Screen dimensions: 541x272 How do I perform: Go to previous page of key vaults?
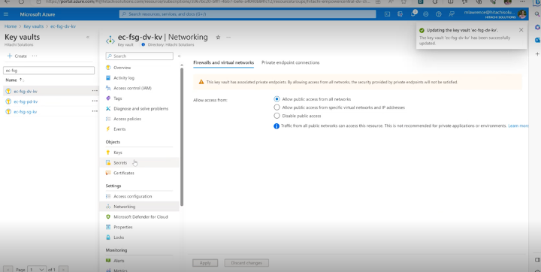click(x=8, y=269)
